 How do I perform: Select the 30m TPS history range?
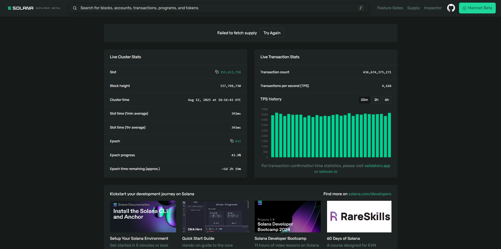(364, 100)
